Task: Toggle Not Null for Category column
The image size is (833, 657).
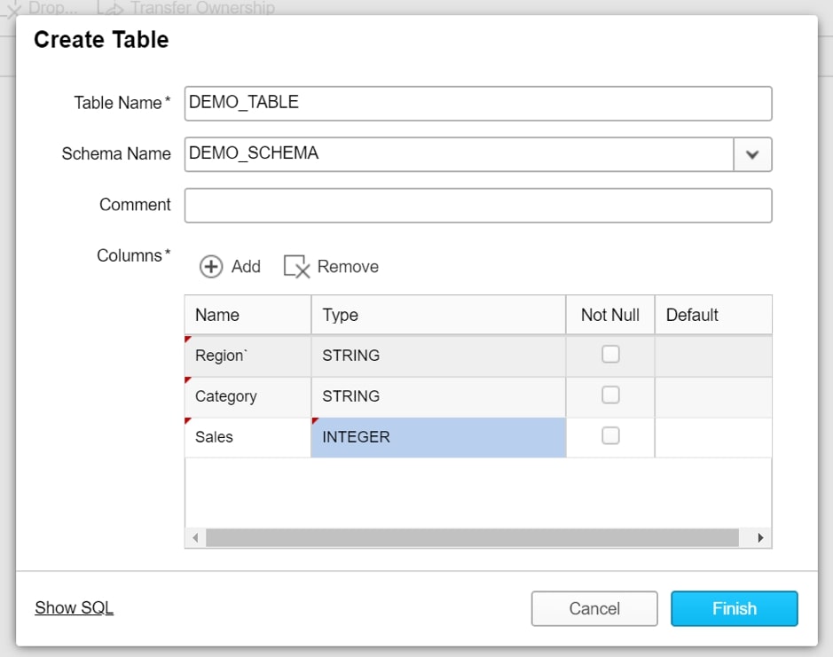Action: pos(610,395)
